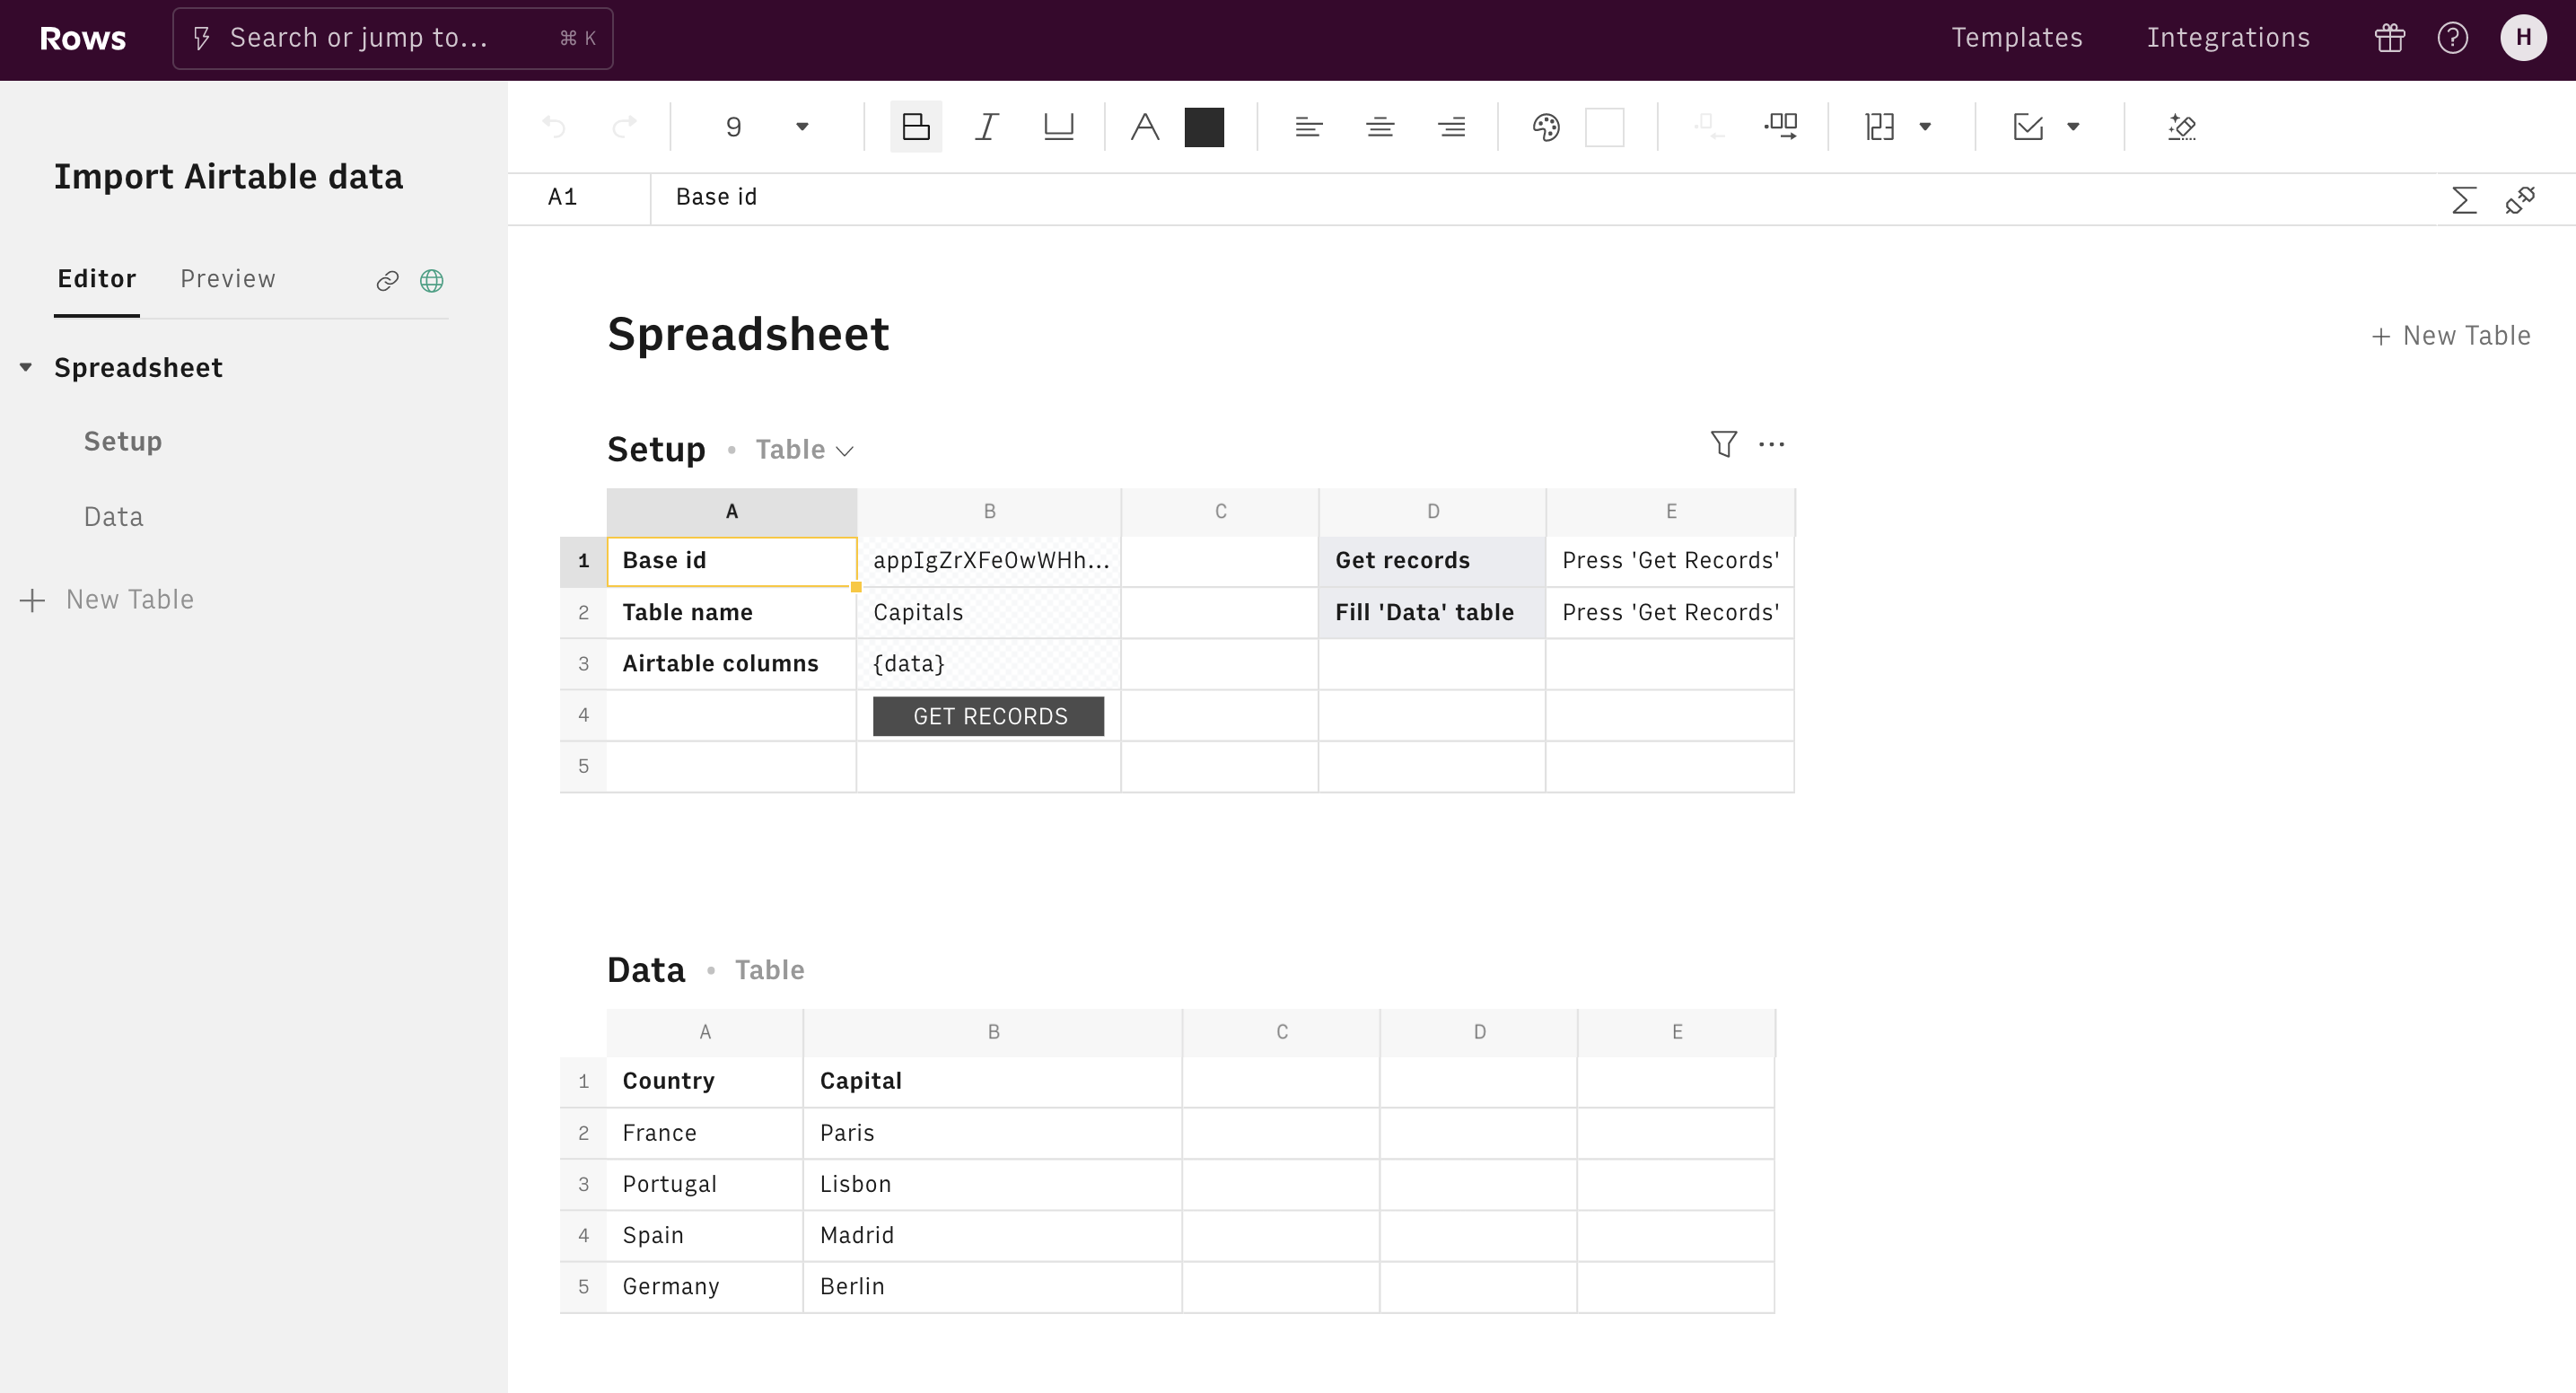Click the sum/formula icon in toolbar
2576x1393 pixels.
click(2465, 197)
